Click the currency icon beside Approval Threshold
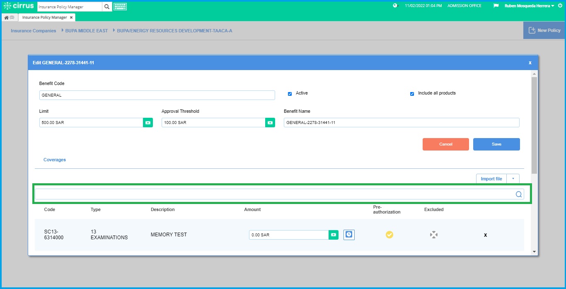 point(270,122)
